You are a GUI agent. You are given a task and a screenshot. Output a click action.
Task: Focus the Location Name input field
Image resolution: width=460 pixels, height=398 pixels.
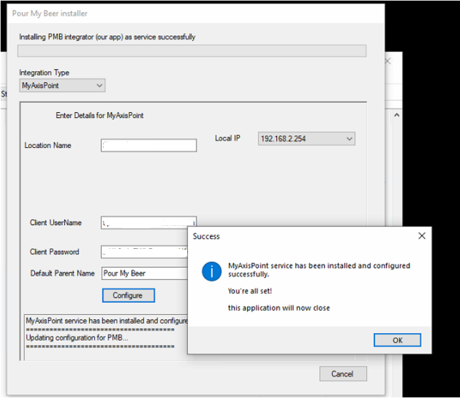(149, 145)
